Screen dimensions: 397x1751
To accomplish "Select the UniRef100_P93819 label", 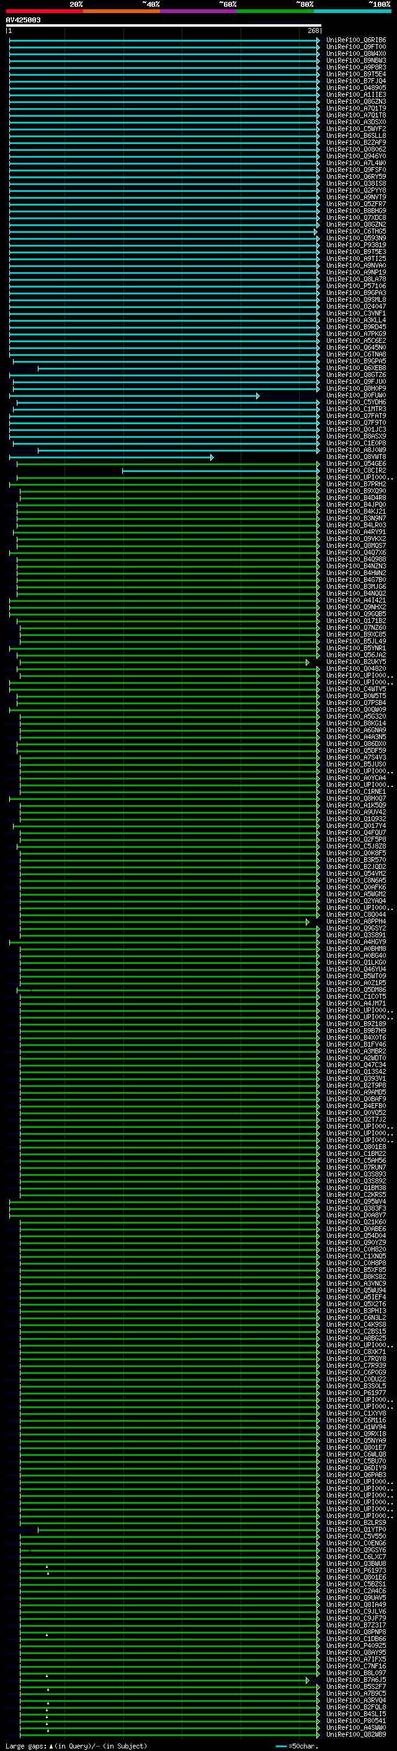I will [x=356, y=245].
